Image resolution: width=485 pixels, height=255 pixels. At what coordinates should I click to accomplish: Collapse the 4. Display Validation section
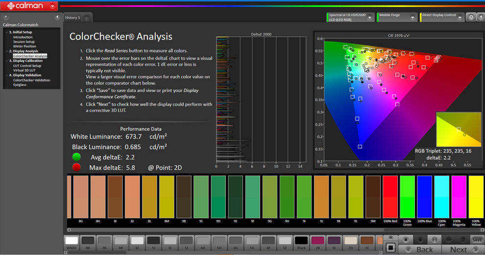click(x=6, y=75)
